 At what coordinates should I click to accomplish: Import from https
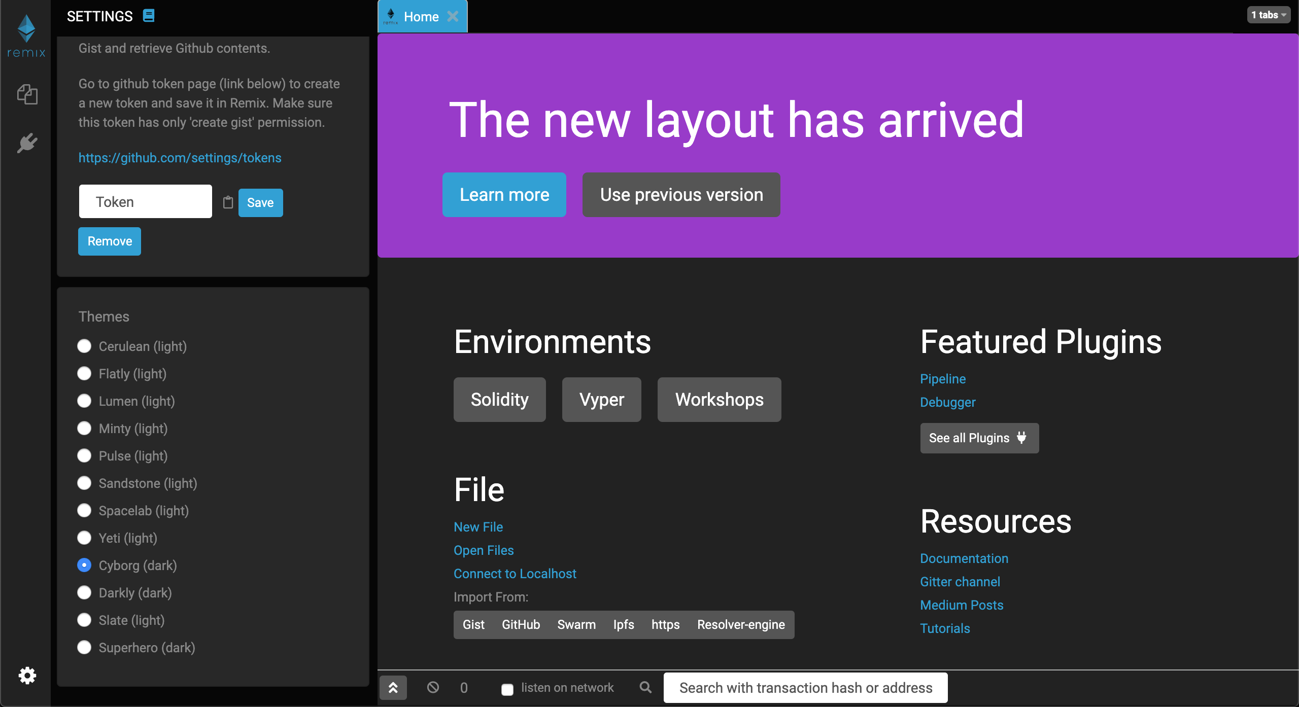click(666, 625)
